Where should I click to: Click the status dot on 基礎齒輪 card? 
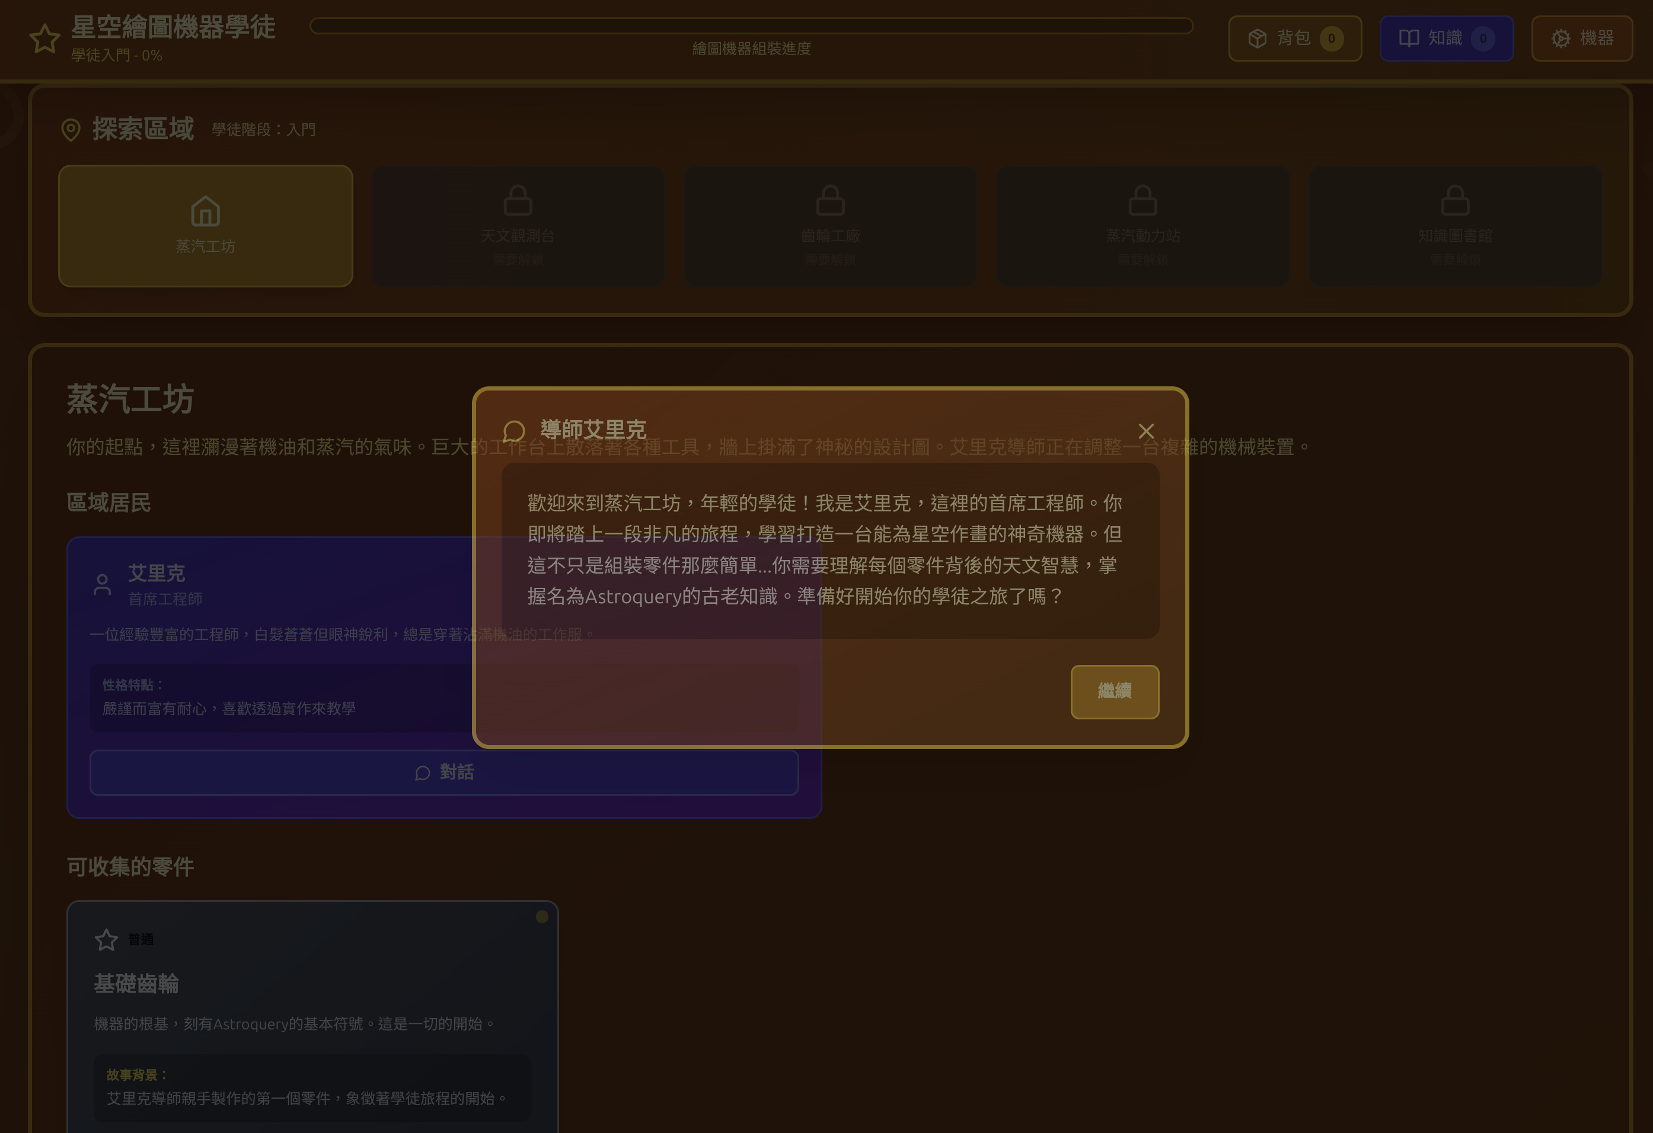[541, 917]
